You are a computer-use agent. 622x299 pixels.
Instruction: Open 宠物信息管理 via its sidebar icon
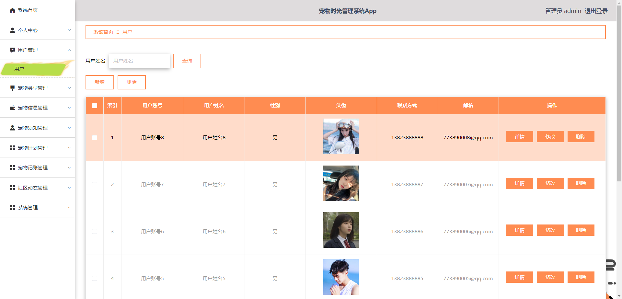[x=12, y=108]
